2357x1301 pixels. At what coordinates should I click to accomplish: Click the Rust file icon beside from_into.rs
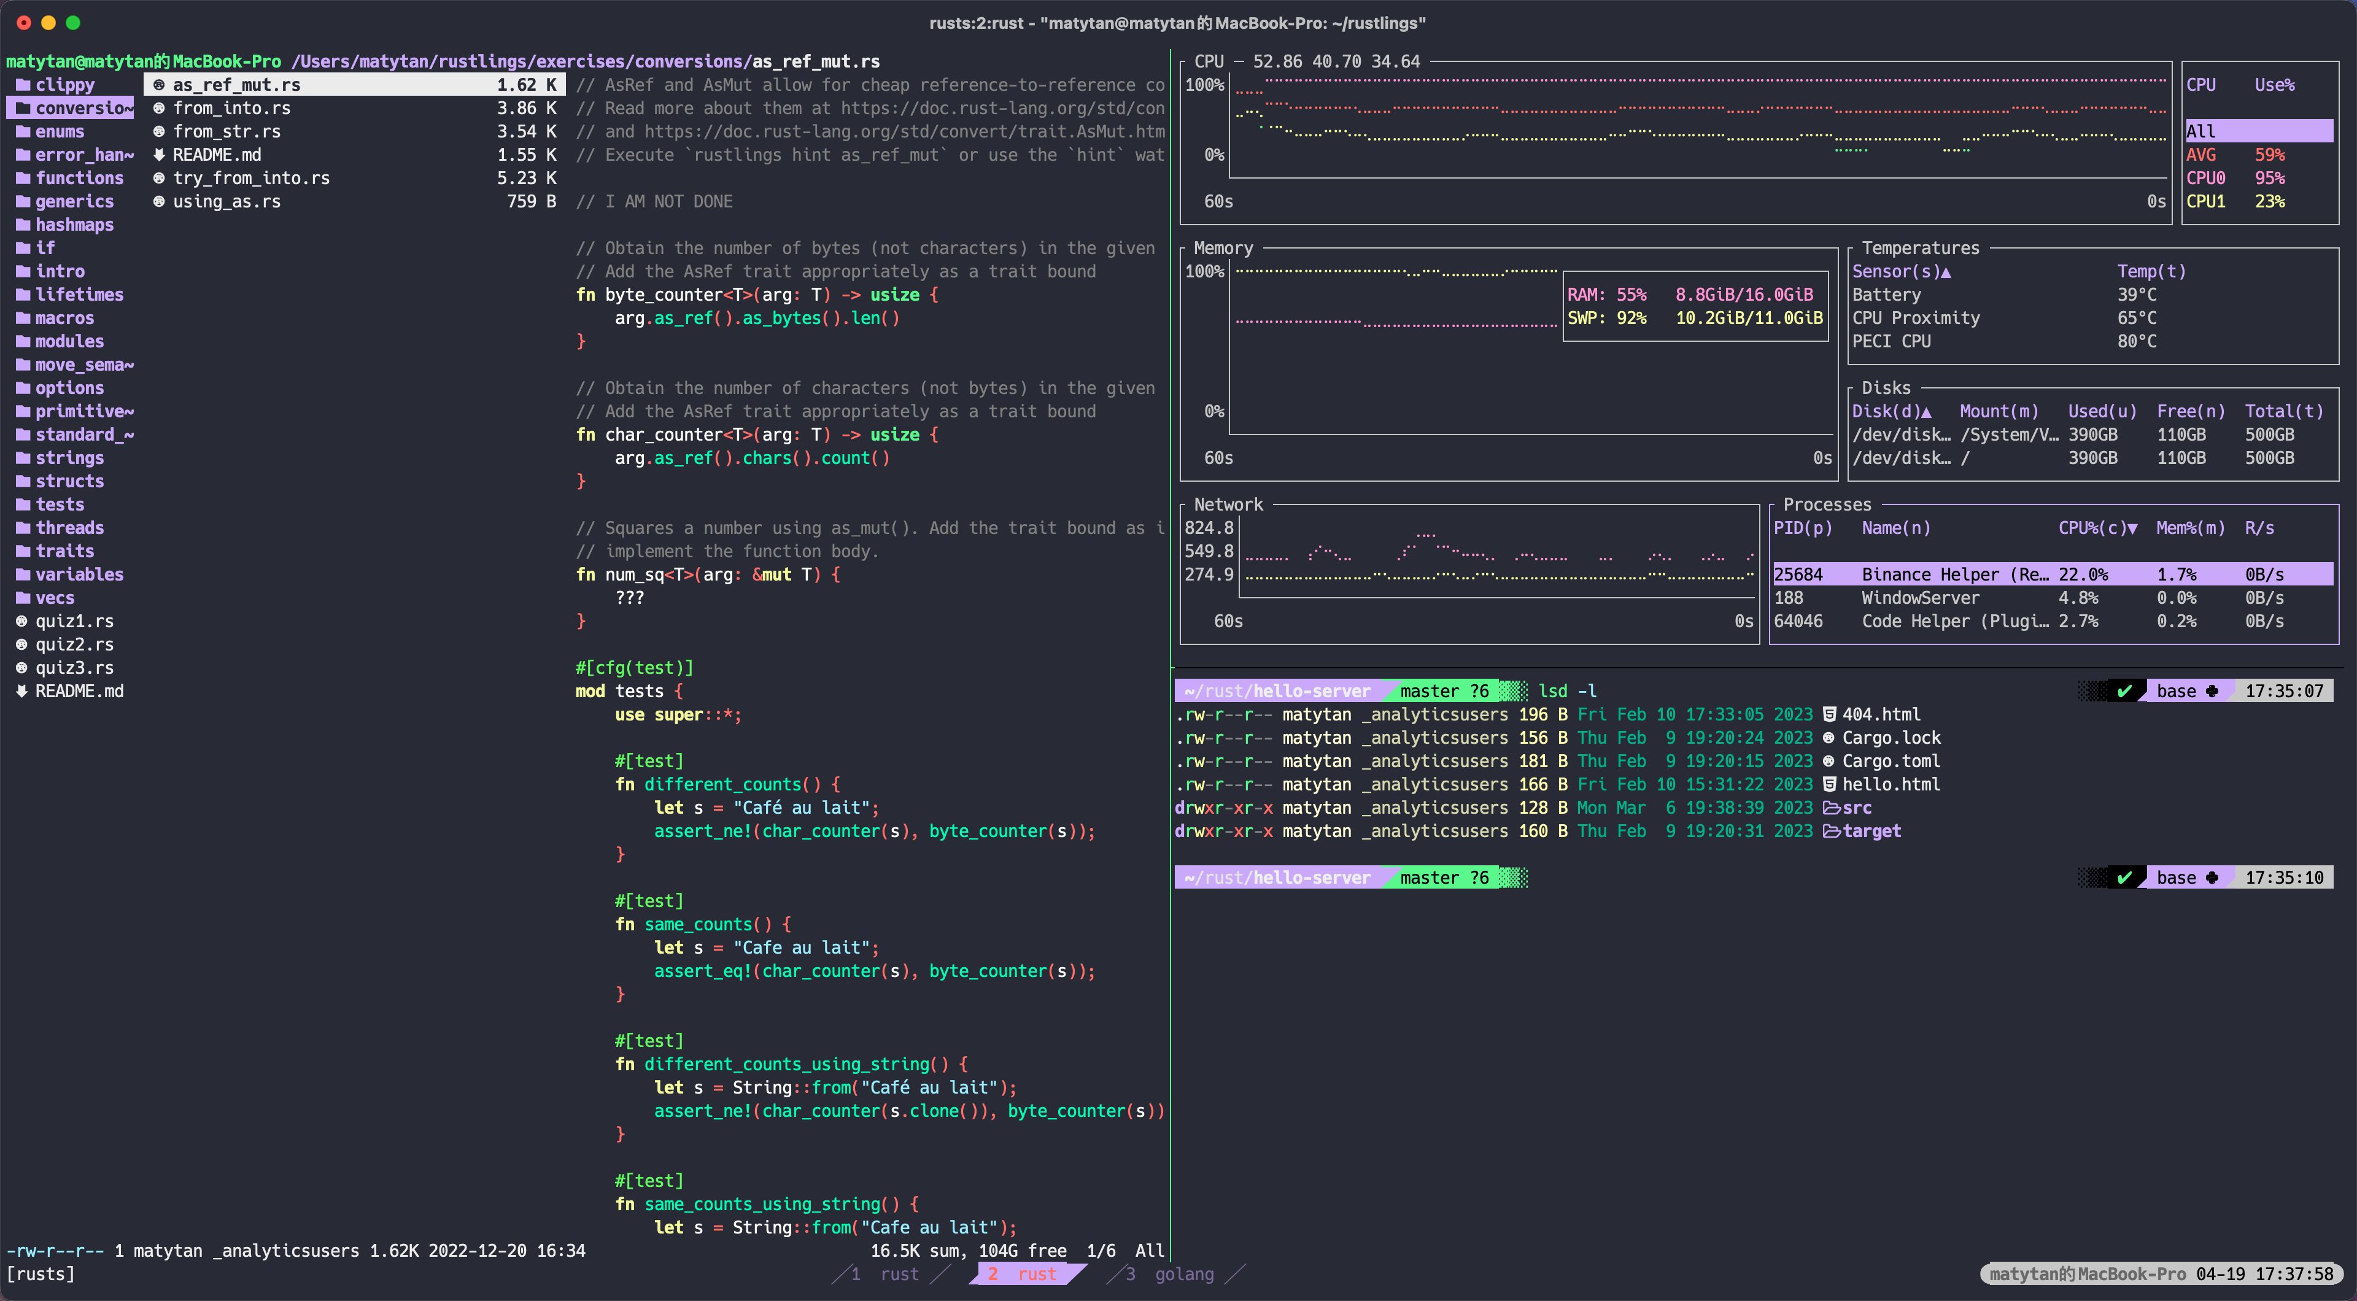(x=158, y=108)
